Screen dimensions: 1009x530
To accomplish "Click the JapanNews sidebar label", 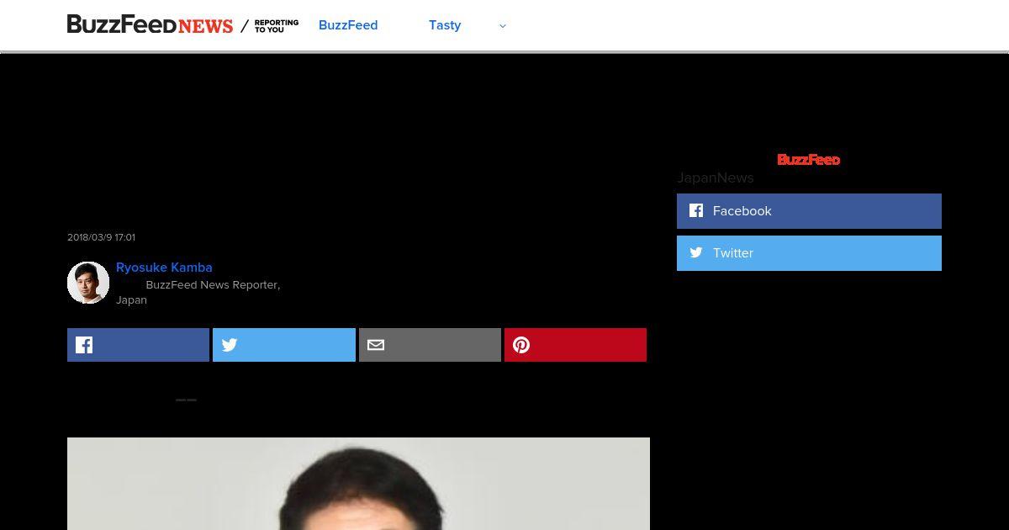I will click(x=716, y=178).
